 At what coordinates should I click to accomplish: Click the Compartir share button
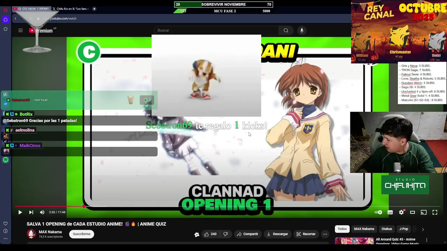click(247, 234)
